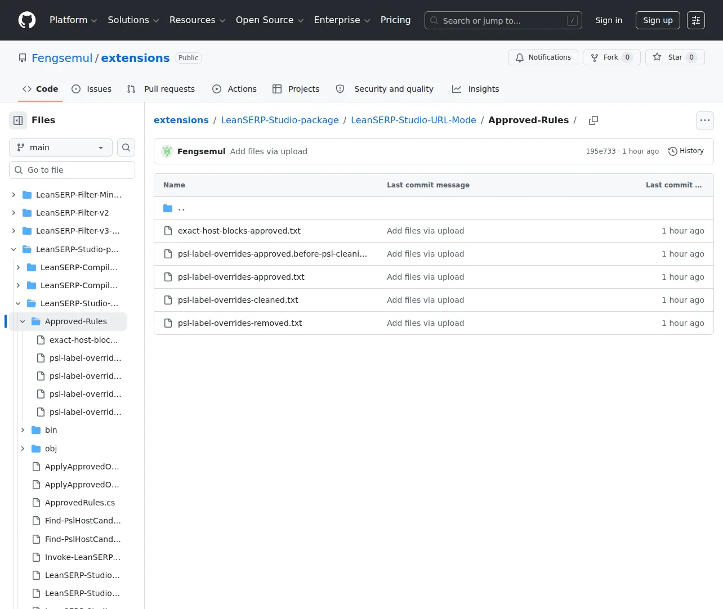Image resolution: width=723 pixels, height=609 pixels.
Task: Open the Pricing menu item
Action: point(395,20)
